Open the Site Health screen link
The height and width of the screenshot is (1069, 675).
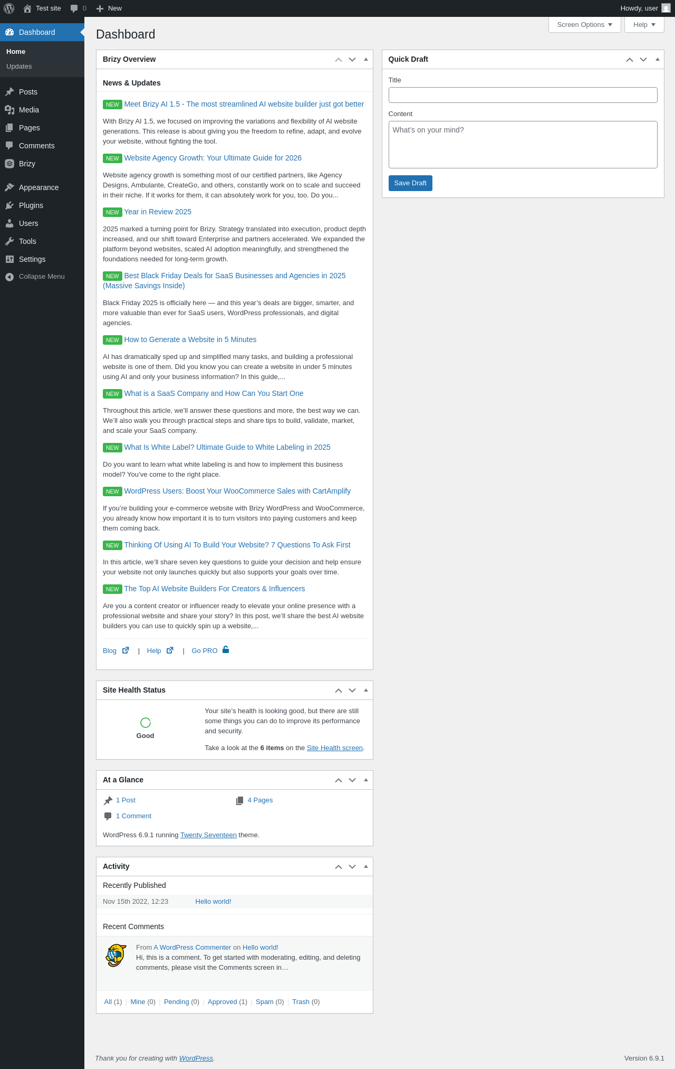pyautogui.click(x=335, y=748)
